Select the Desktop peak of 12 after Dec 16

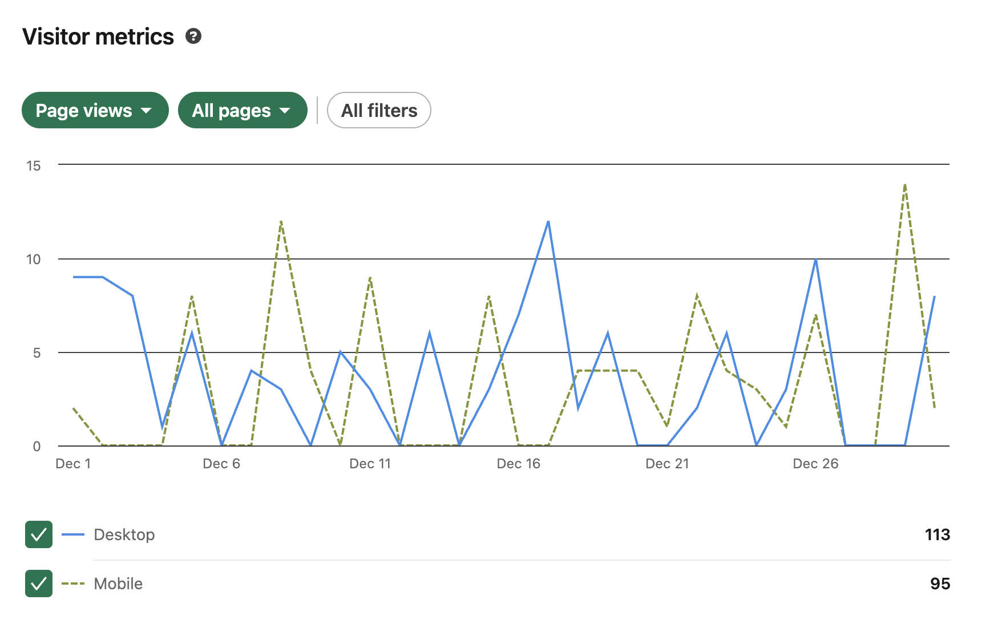548,221
